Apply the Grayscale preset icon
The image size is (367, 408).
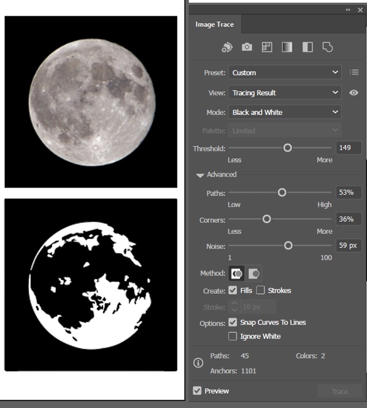click(287, 47)
